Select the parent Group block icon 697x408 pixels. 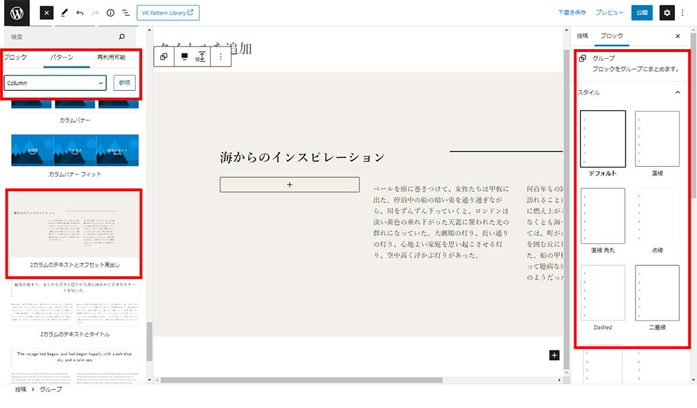click(164, 56)
